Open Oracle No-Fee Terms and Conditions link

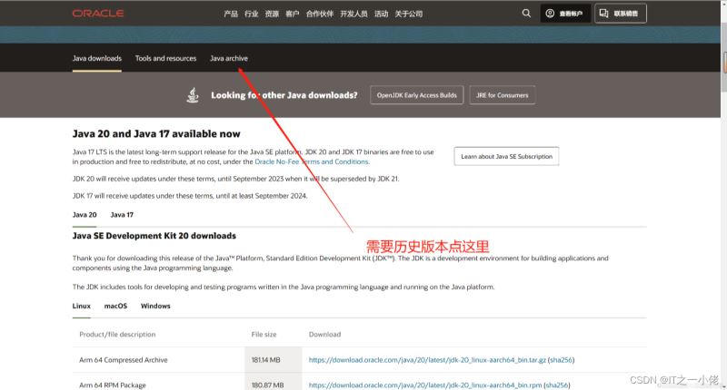click(x=312, y=161)
